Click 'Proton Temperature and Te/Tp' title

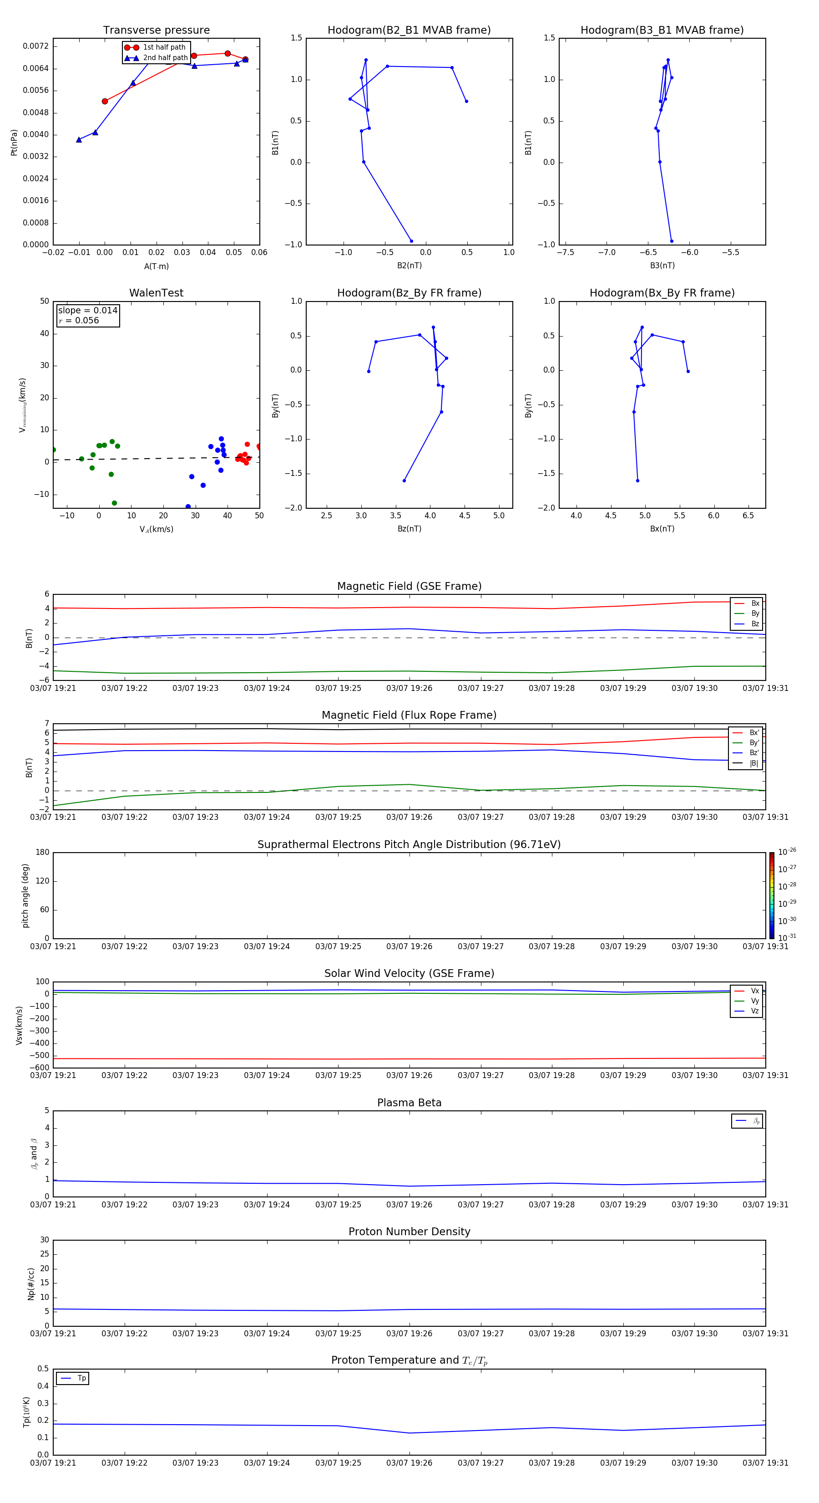point(409,1360)
